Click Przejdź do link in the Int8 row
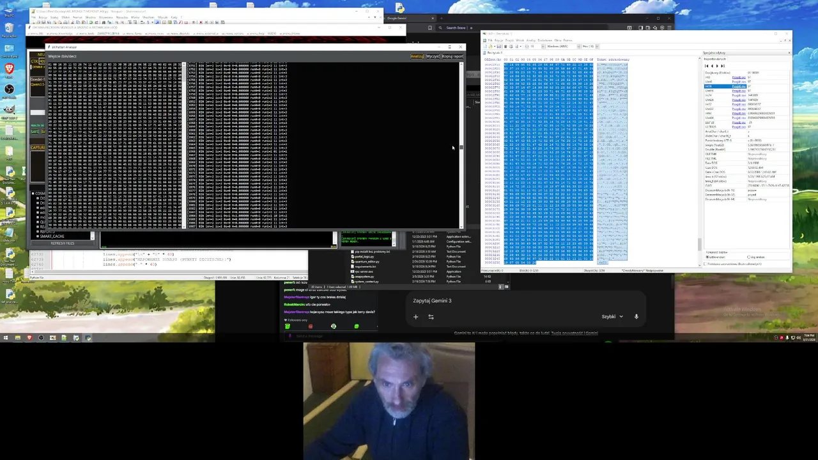818x460 pixels. [x=739, y=77]
